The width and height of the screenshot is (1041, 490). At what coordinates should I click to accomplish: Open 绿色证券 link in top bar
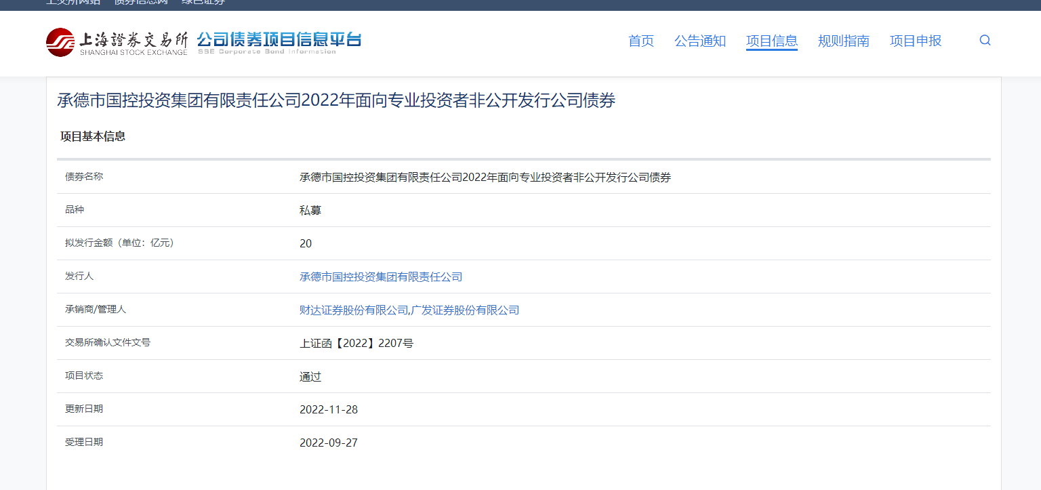coord(203,2)
